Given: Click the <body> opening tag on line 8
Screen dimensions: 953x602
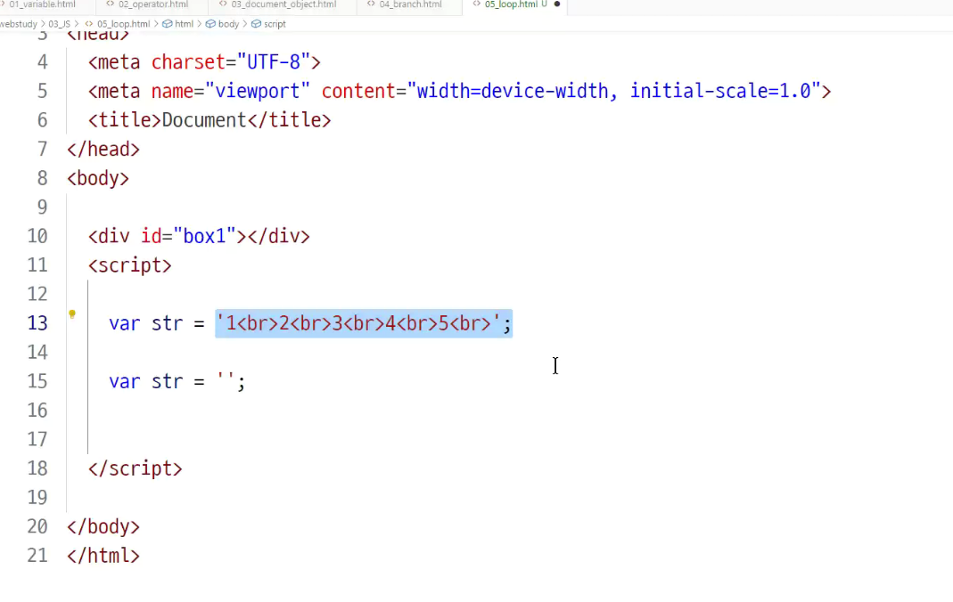Looking at the screenshot, I should click(98, 178).
